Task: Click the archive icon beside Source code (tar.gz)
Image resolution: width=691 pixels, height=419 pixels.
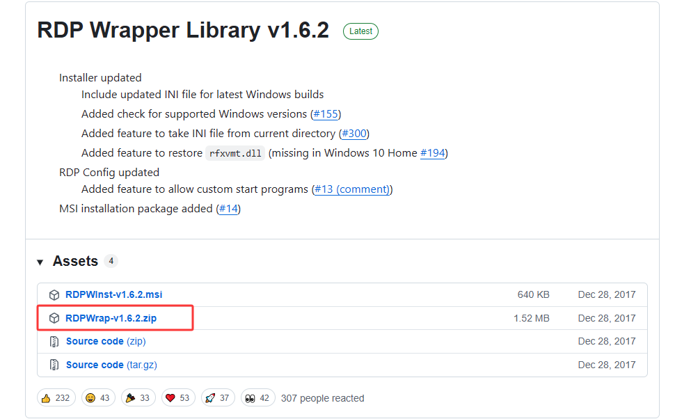Action: click(x=54, y=365)
